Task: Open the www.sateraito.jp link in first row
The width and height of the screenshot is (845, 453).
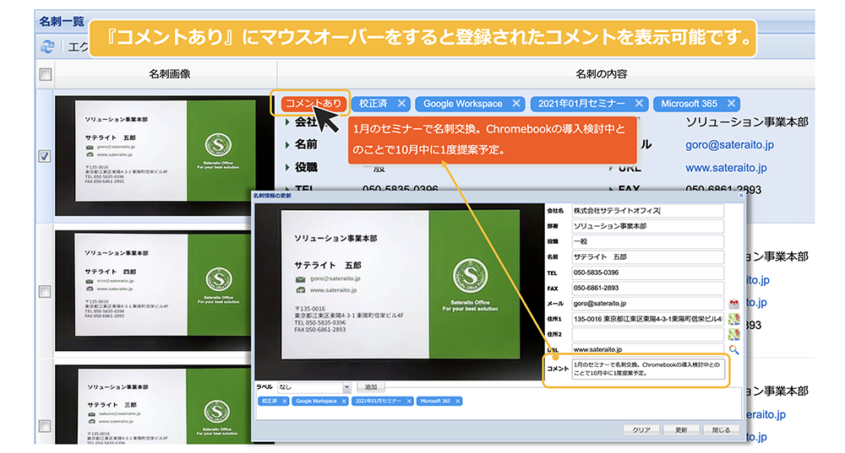Action: tap(726, 168)
